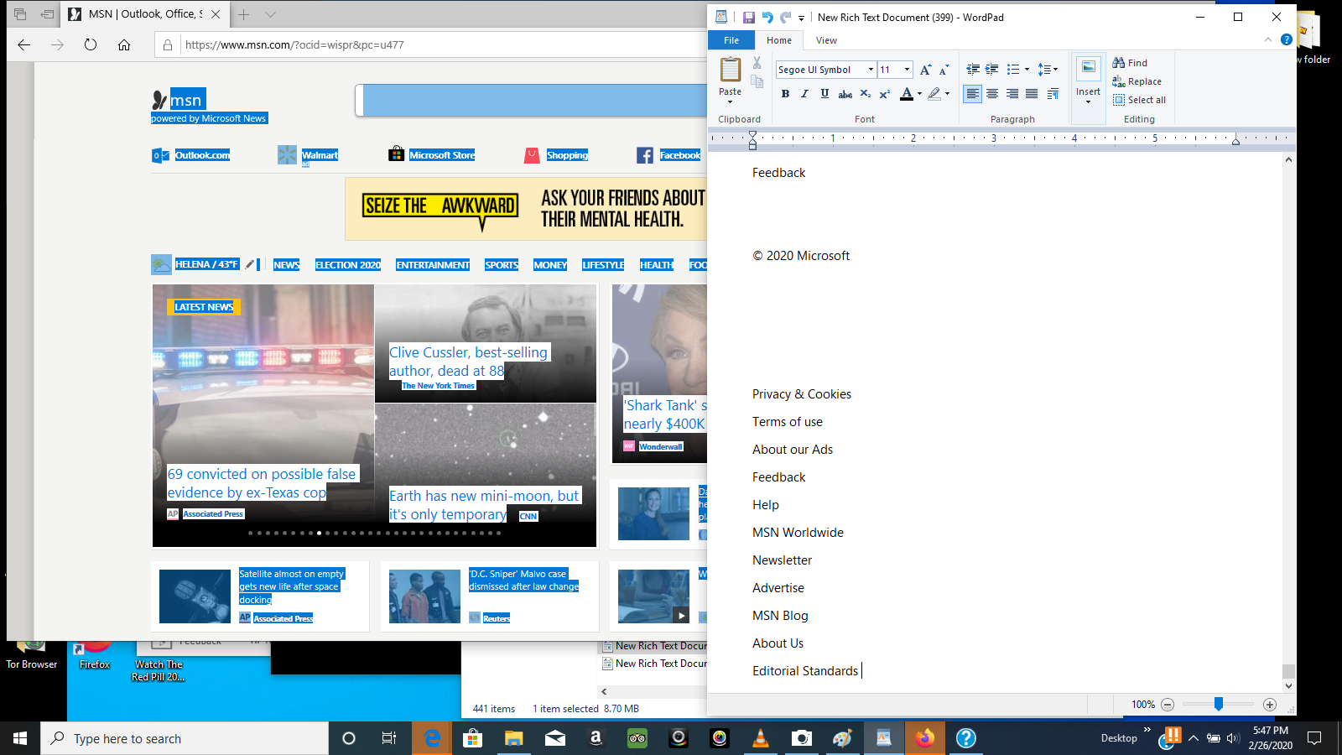This screenshot has height=755, width=1342.
Task: Click the Paste clipboard icon
Action: point(730,69)
